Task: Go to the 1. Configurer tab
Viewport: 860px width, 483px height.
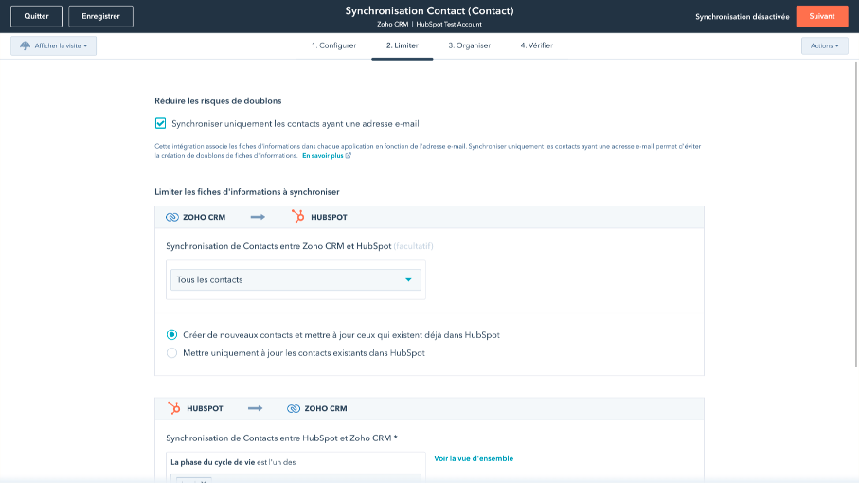Action: click(333, 45)
